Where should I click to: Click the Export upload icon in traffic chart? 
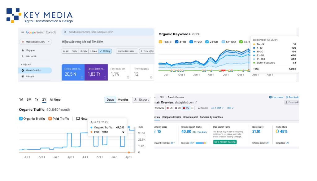point(136,99)
